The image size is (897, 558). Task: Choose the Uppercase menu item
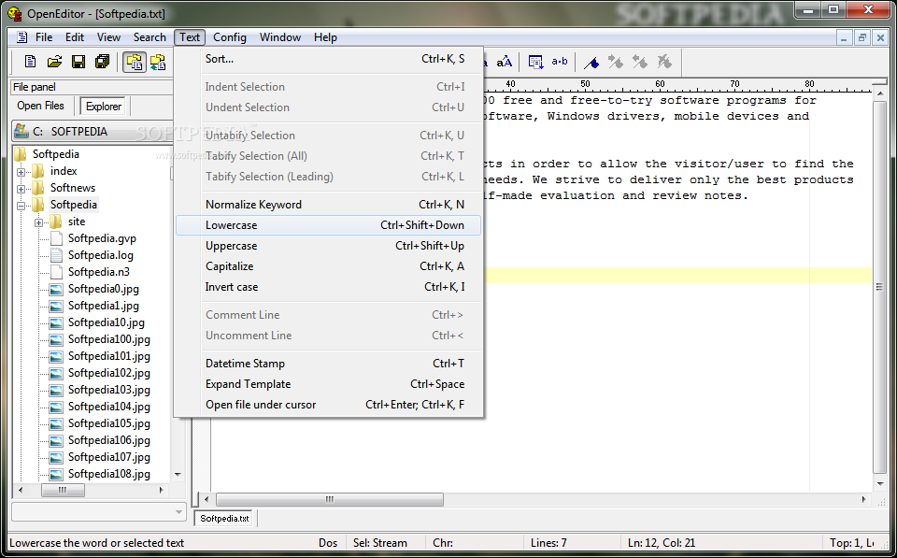[328, 246]
